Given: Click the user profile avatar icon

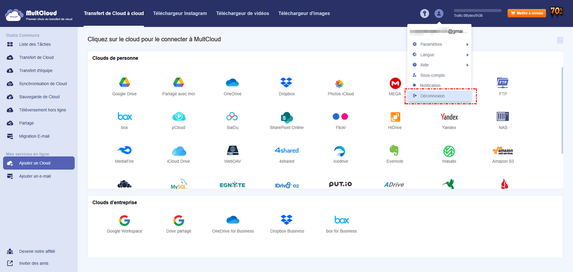Looking at the screenshot, I should pyautogui.click(x=439, y=13).
